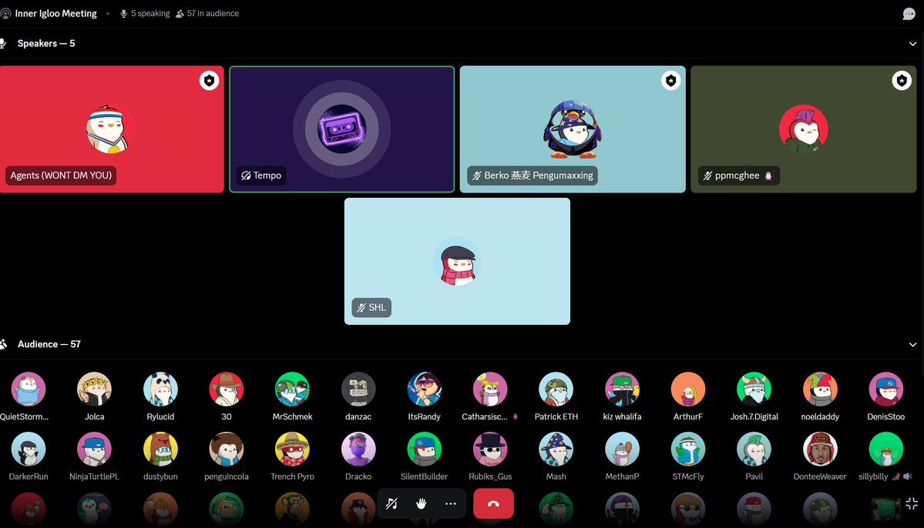
Task: Raise hand to request speaking
Action: click(x=421, y=503)
